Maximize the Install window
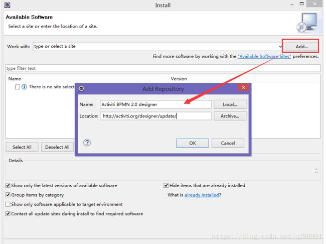This screenshot has height=244, width=326. (301, 4)
